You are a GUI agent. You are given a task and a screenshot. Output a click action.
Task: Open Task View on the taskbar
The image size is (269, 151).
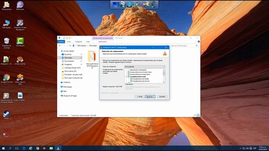pos(17,148)
